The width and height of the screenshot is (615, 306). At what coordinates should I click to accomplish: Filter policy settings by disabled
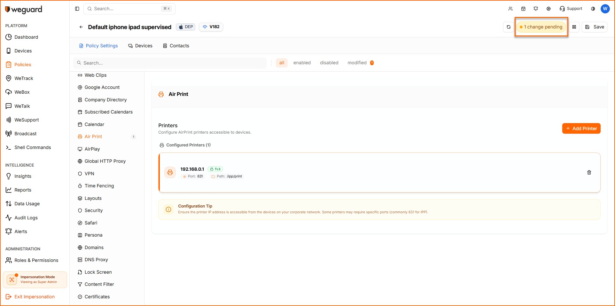click(329, 63)
